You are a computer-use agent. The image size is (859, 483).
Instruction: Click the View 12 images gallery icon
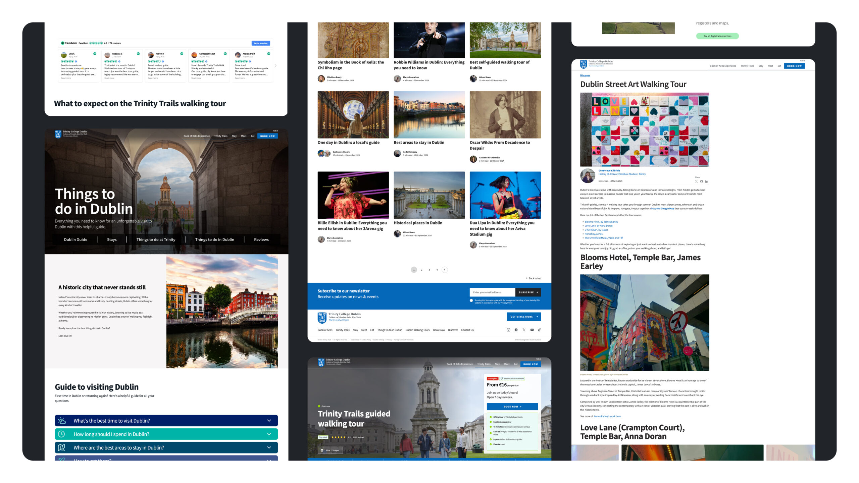322,450
